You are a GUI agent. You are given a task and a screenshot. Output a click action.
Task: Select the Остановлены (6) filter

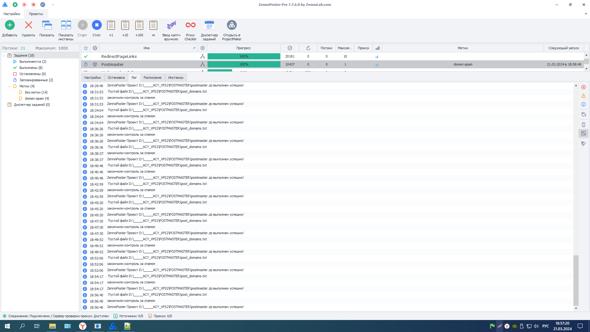[33, 74]
